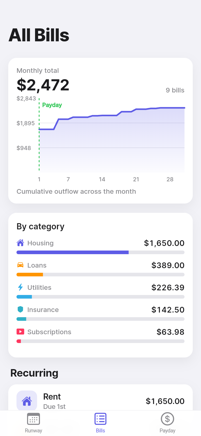Tap the Payday dollar icon

[167, 419]
